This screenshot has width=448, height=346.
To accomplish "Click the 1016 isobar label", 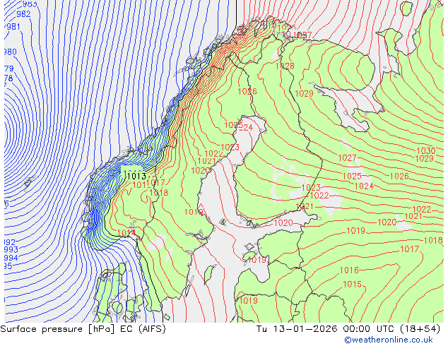I will [x=349, y=270].
